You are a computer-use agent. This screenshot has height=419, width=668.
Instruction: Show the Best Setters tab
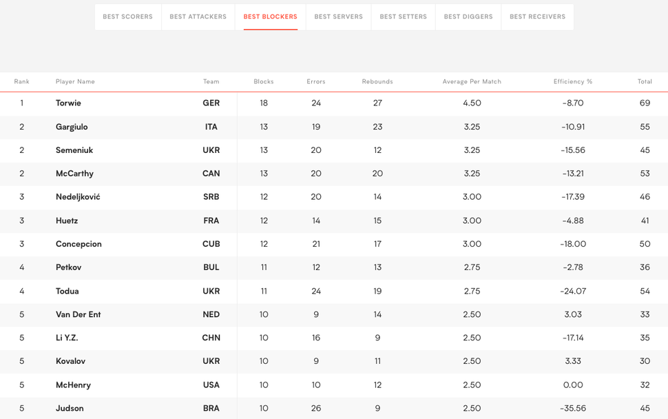[x=403, y=17]
